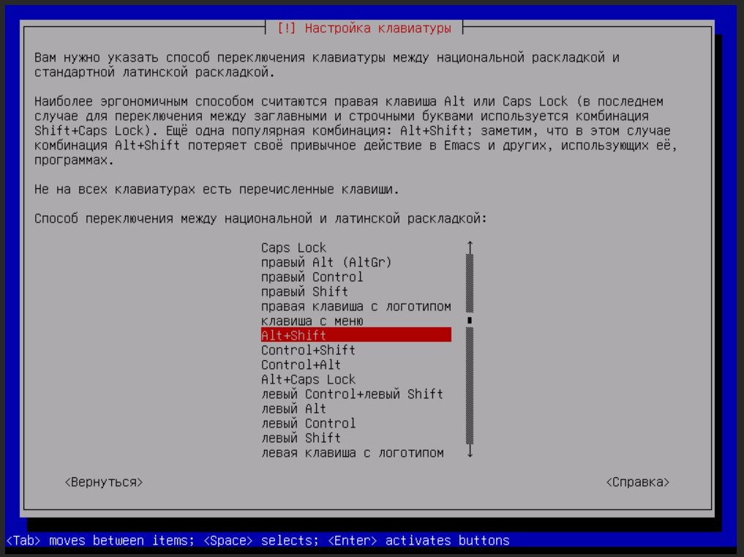Pick the Alt+Caps Lock option

[308, 380]
